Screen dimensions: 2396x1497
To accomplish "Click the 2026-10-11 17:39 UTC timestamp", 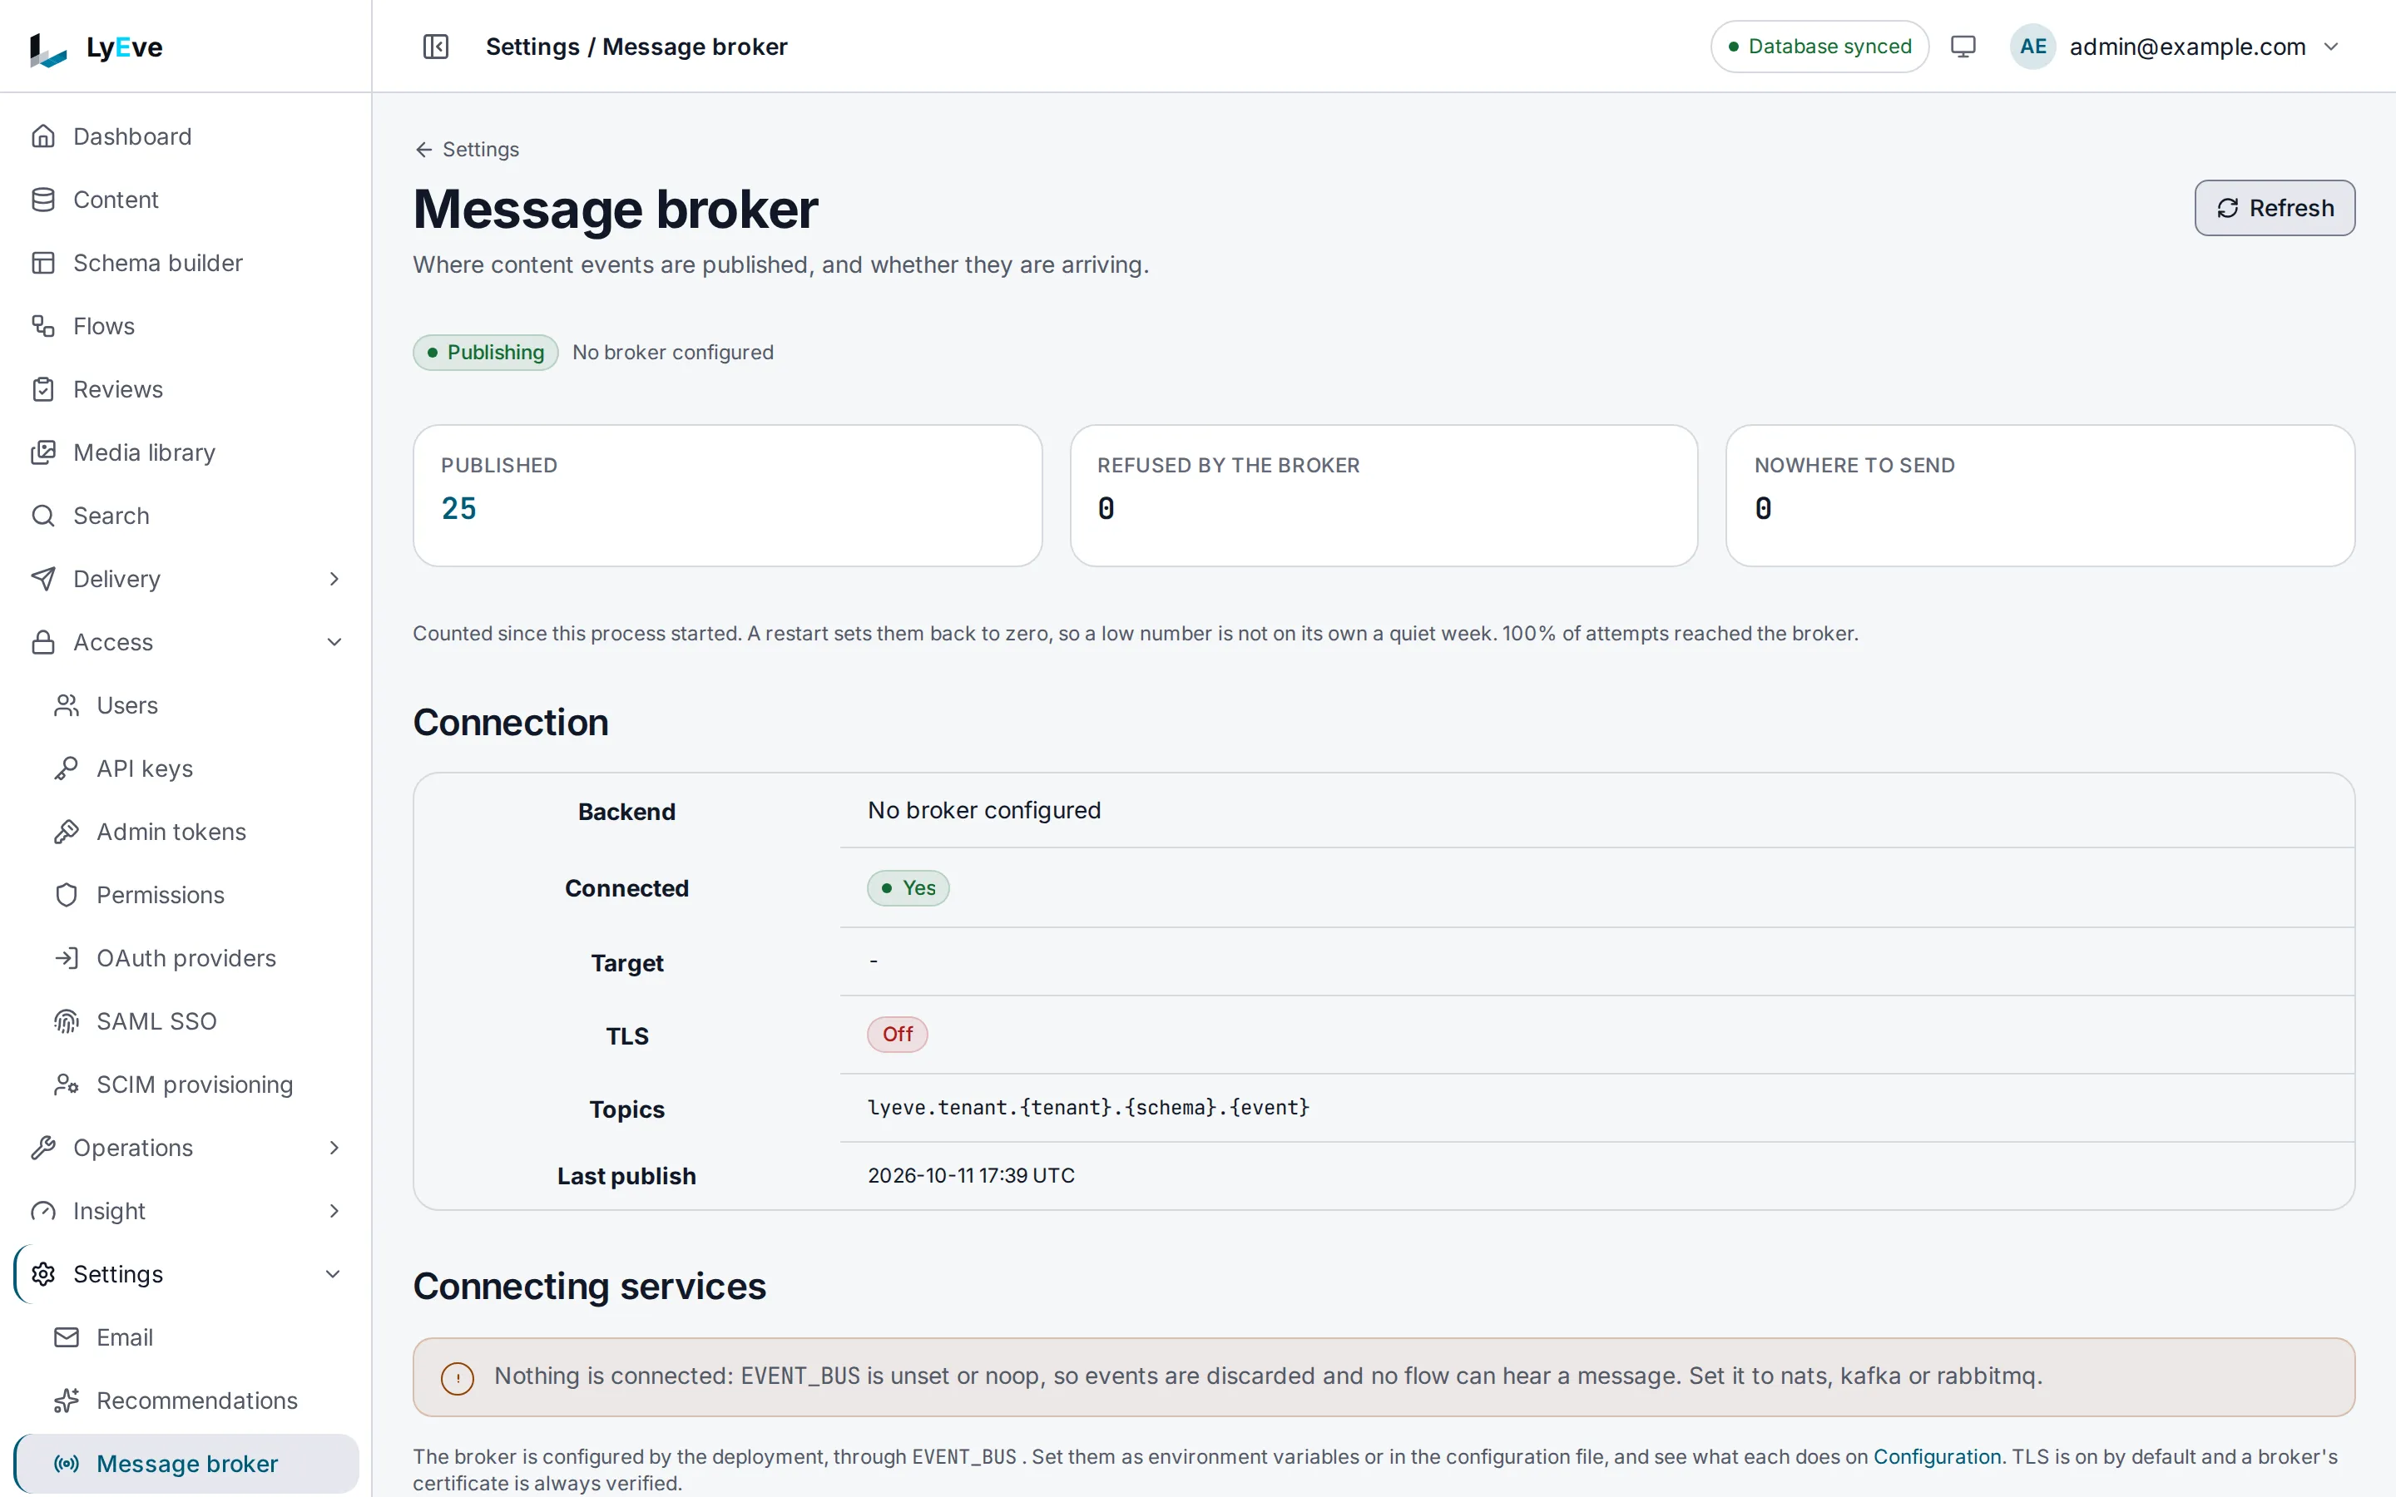I will tap(971, 1175).
